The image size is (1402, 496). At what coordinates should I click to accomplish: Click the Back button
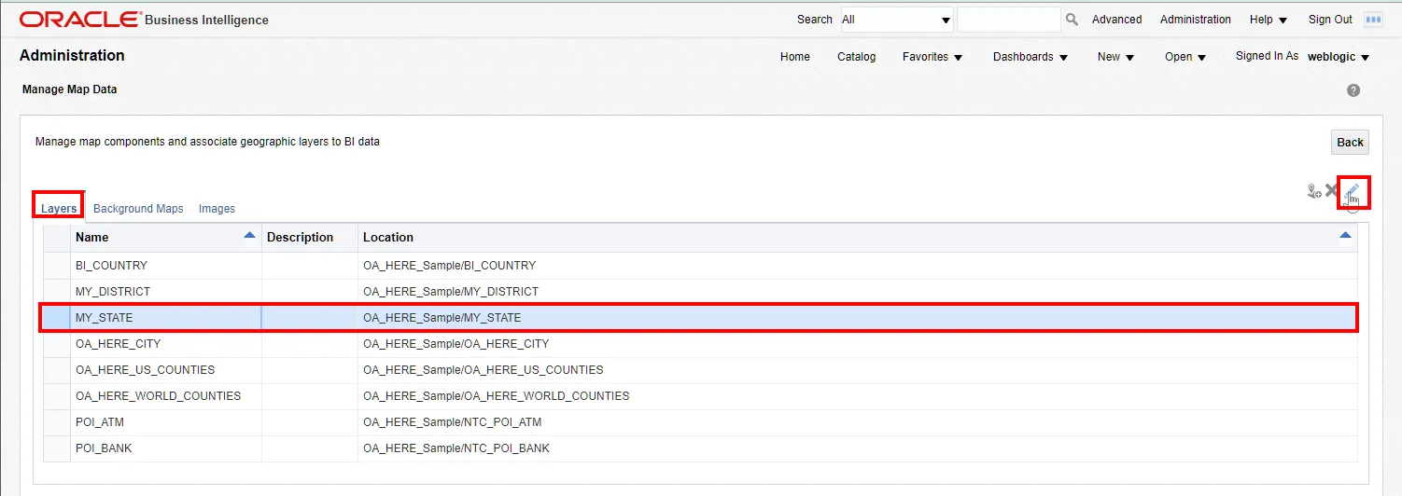[1350, 143]
